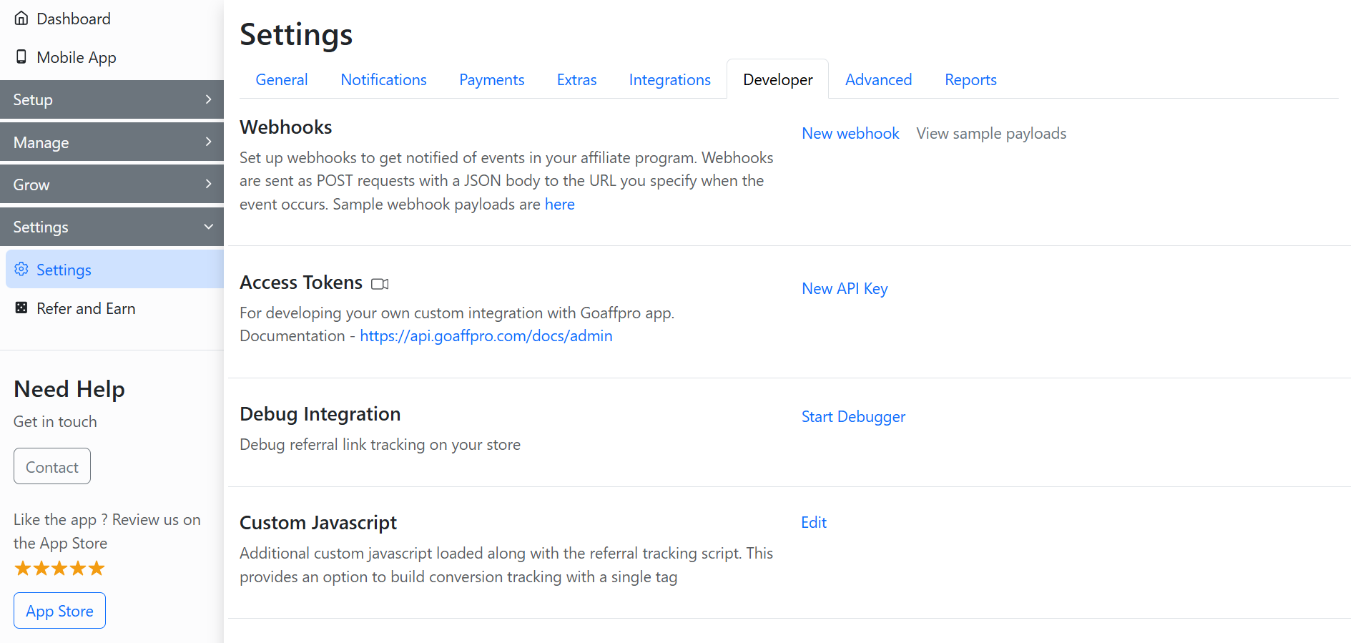Collapse the Settings sidebar section
Image resolution: width=1353 pixels, height=643 pixels.
pos(112,227)
